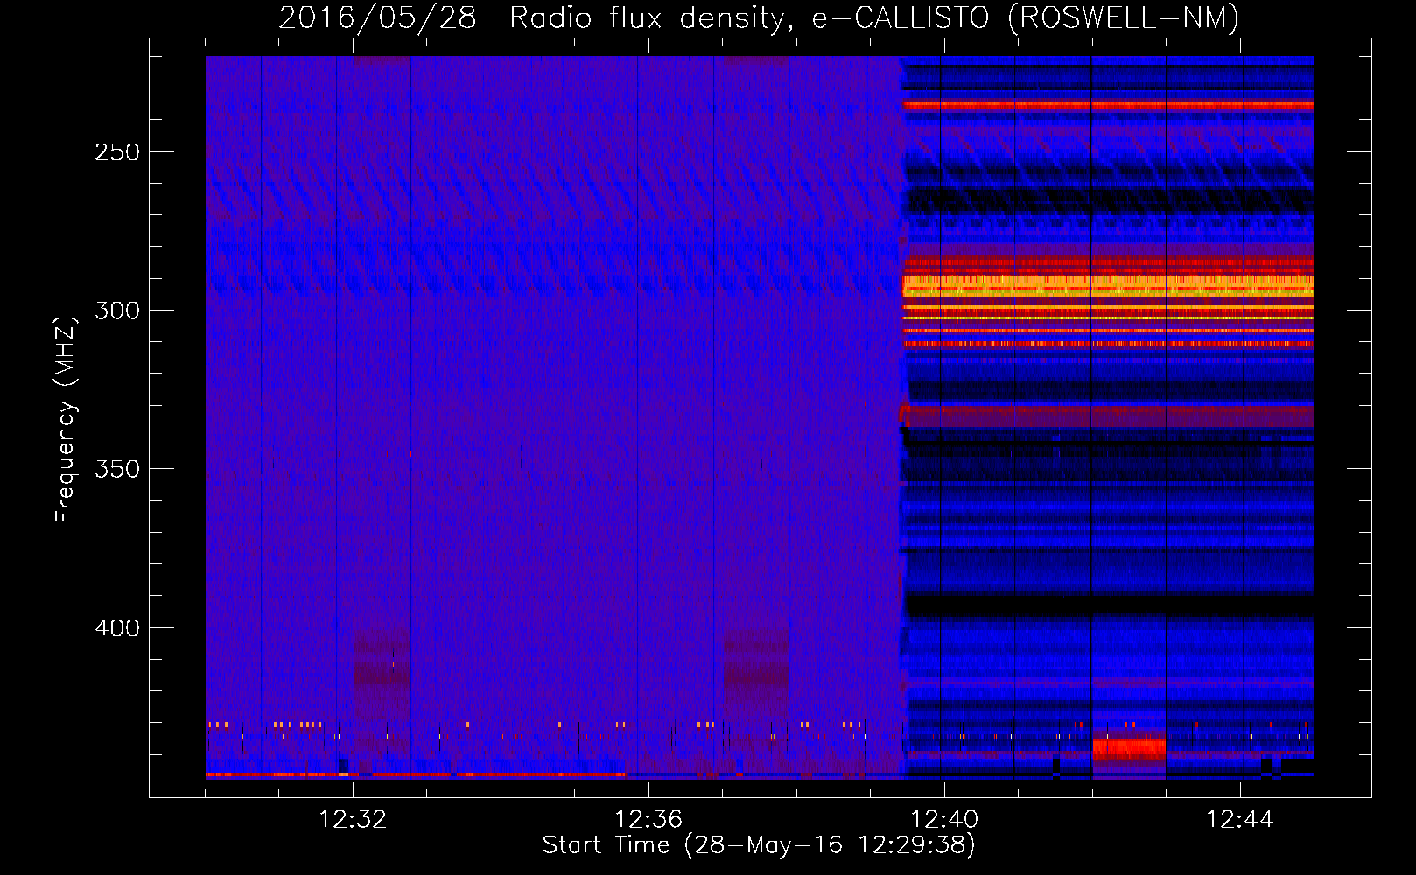Screen dimensions: 1416x875
Task: Click the plot title 'Radio flux density, e-CALLISTO (ROSWELL-NM)'
Action: pos(874,17)
